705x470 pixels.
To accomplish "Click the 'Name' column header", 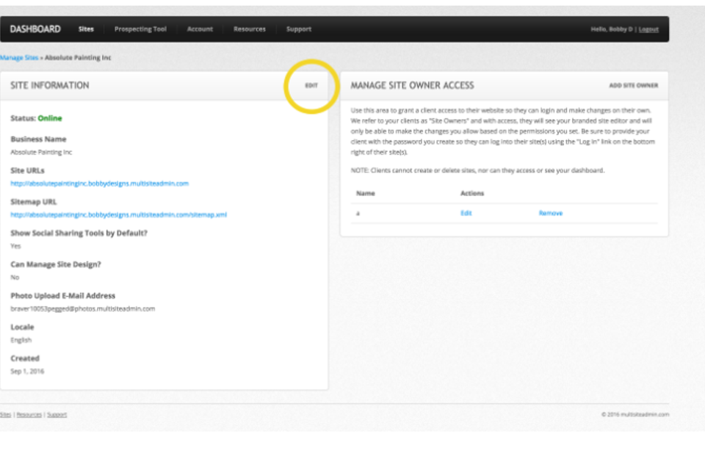I will click(366, 193).
